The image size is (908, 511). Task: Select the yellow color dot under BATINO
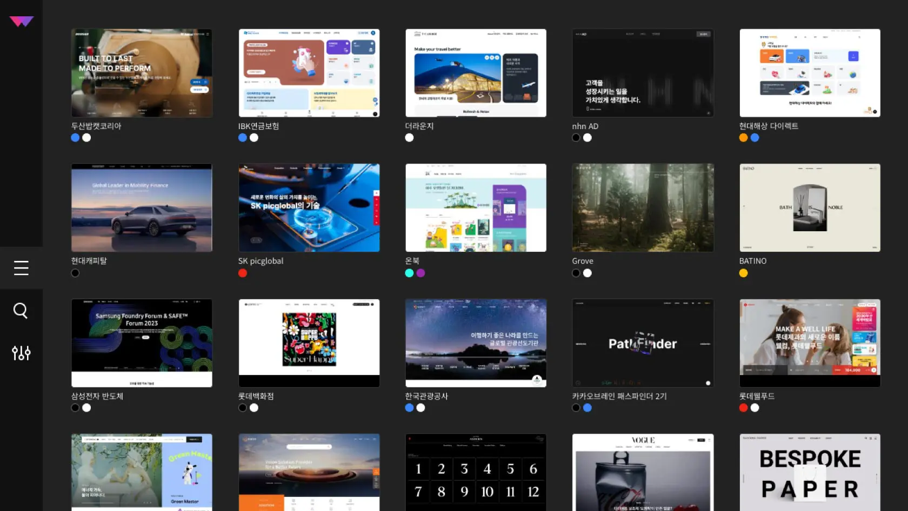click(x=743, y=273)
